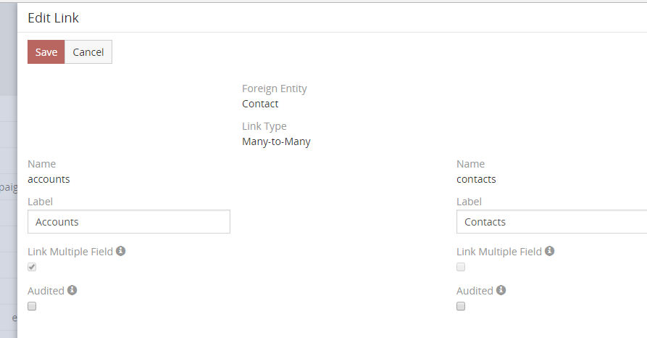Open Audited info icon under contacts
The image size is (647, 338).
coord(501,290)
